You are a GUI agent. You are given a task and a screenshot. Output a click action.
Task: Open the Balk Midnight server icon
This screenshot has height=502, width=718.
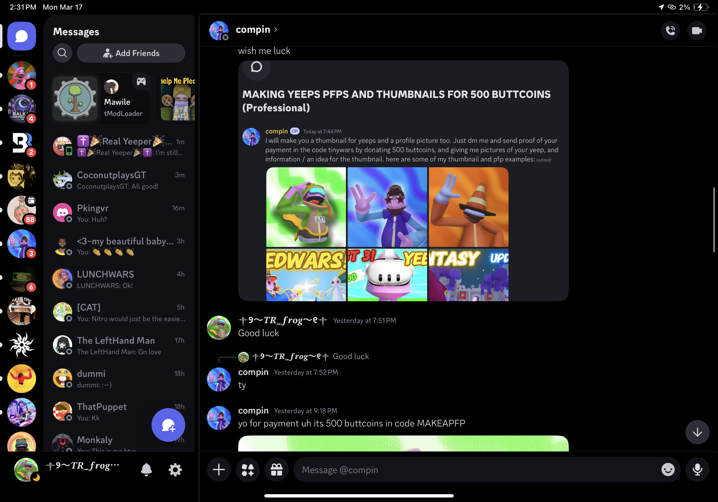click(x=22, y=109)
